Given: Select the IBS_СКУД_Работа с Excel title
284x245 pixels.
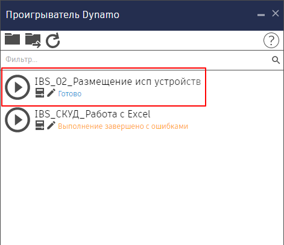Looking at the screenshot, I should tap(92, 114).
